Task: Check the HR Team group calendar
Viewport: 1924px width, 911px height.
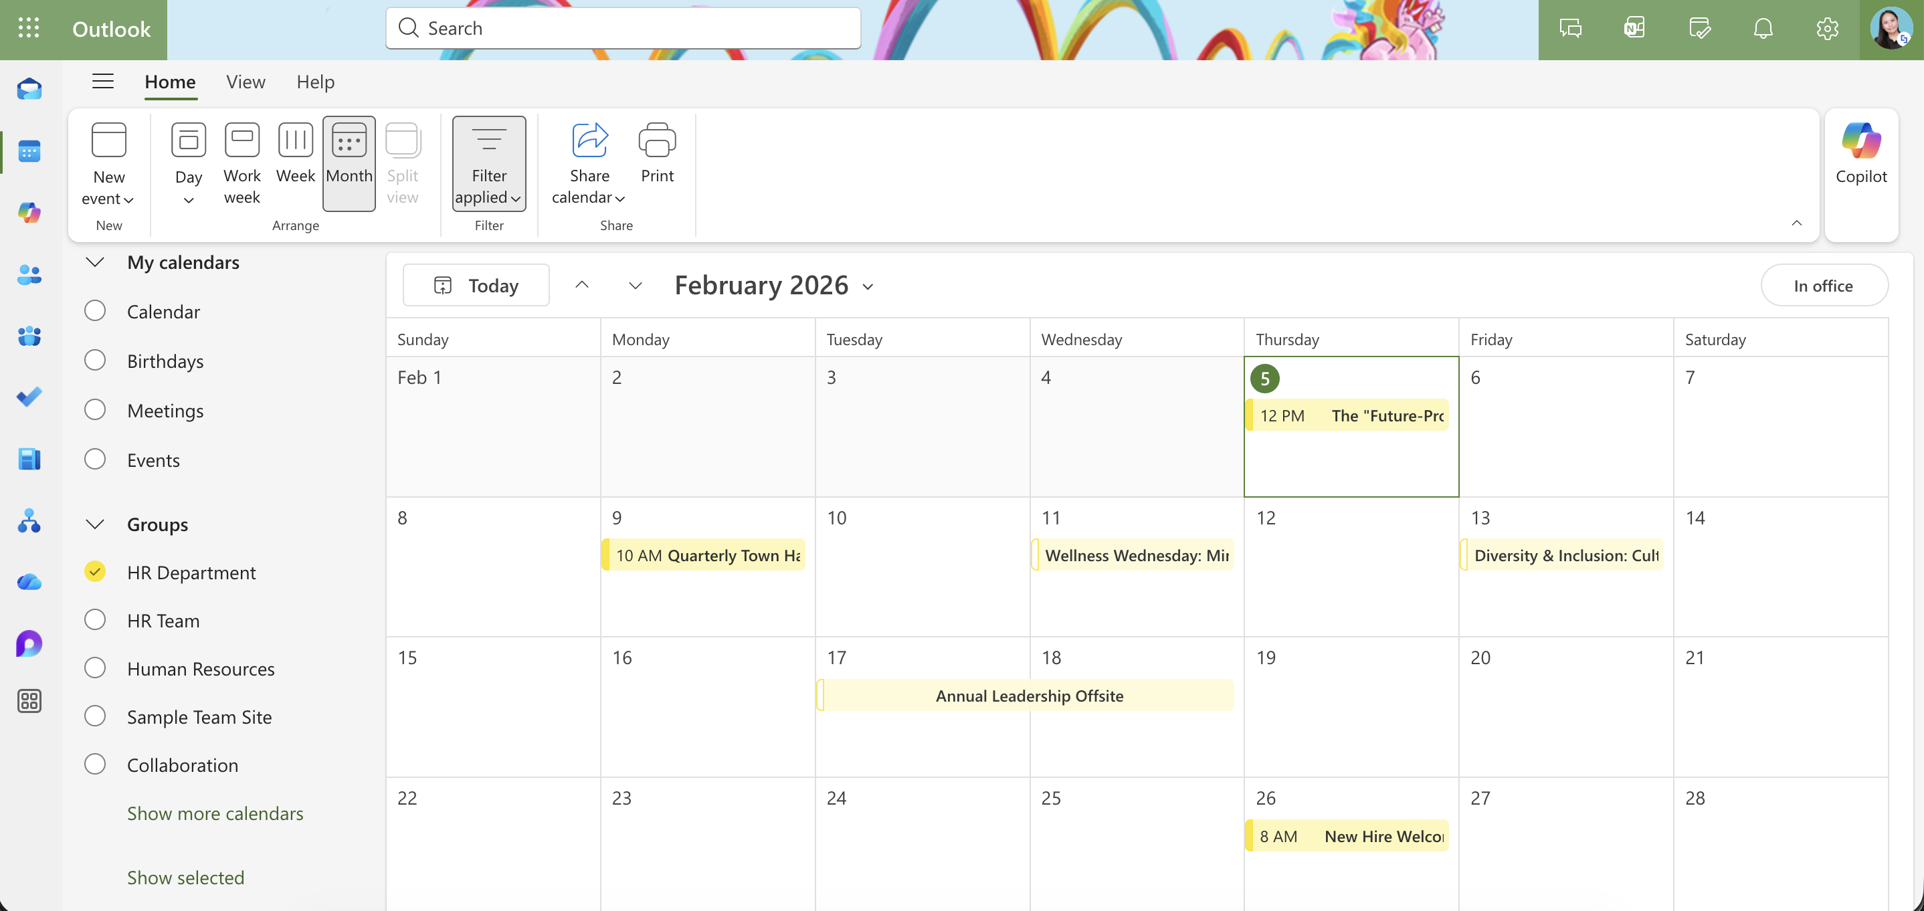Action: coord(95,619)
